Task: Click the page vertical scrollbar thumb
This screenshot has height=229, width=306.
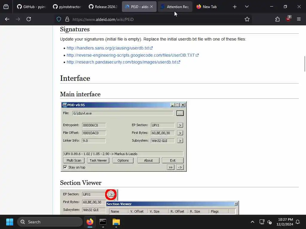Action: pos(305,64)
